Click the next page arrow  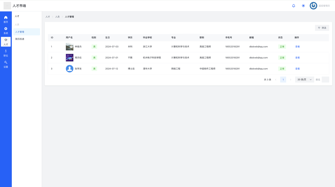(291, 80)
